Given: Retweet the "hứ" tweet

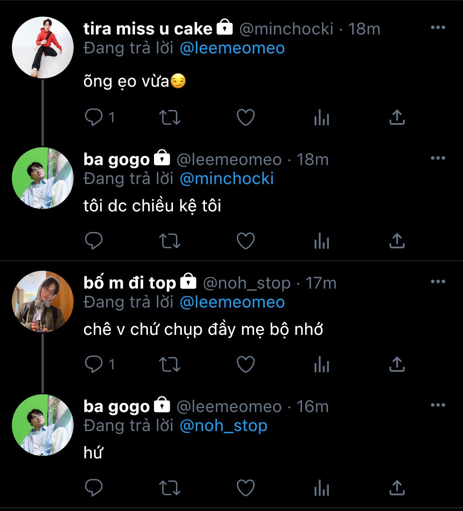Looking at the screenshot, I should (169, 488).
